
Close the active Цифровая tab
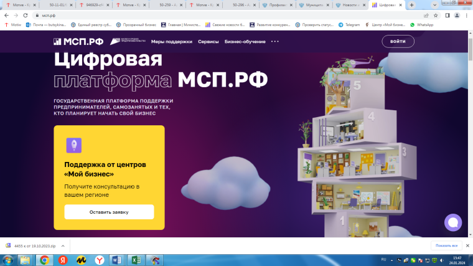(401, 5)
